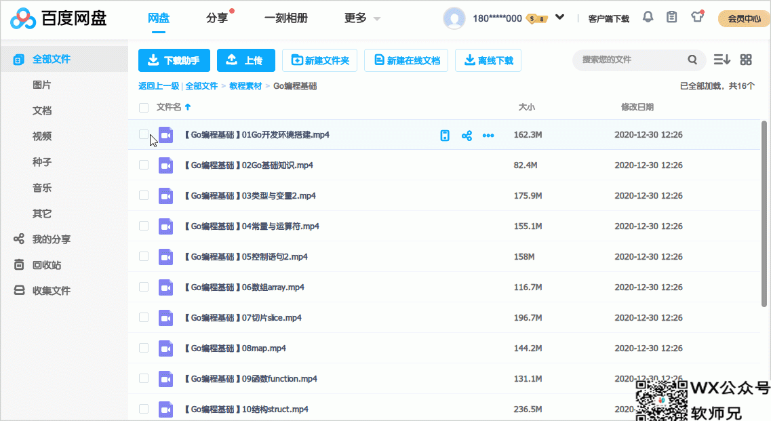771x421 pixels.
Task: Select 文档 category in sidebar
Action: coord(42,111)
